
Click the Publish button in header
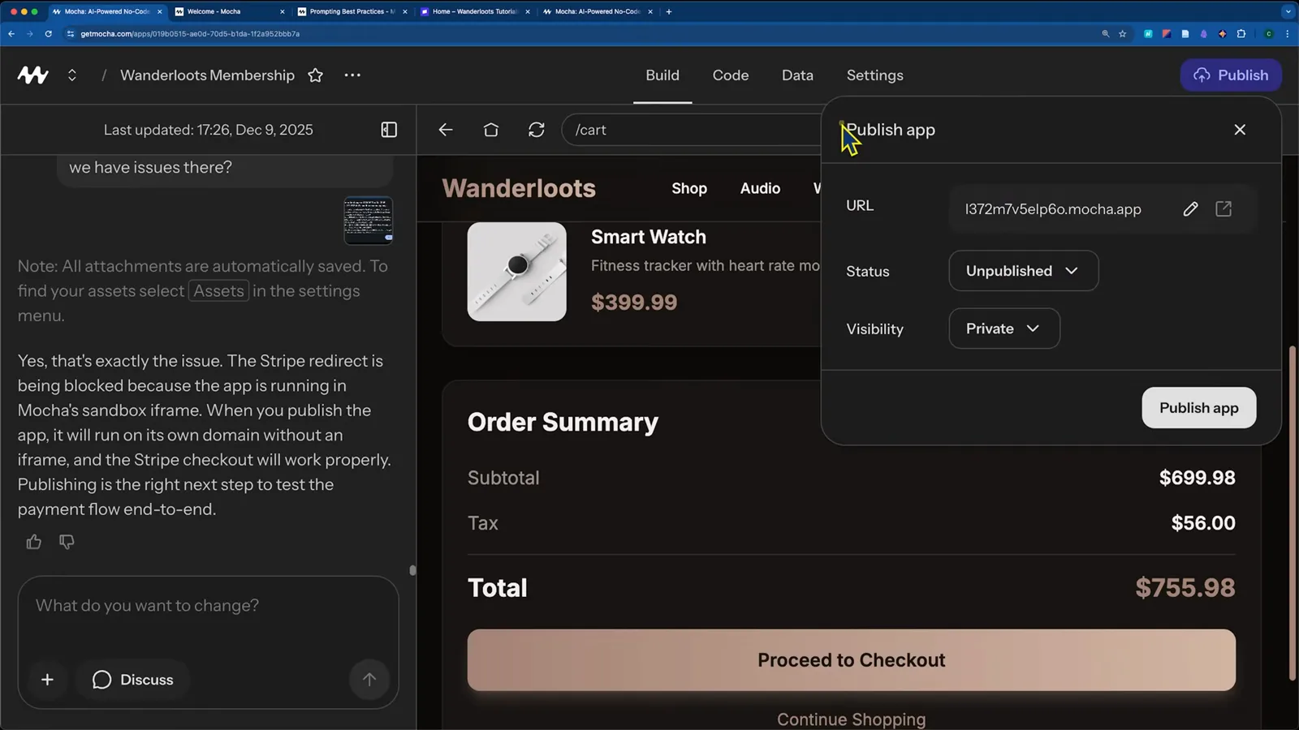(1231, 75)
